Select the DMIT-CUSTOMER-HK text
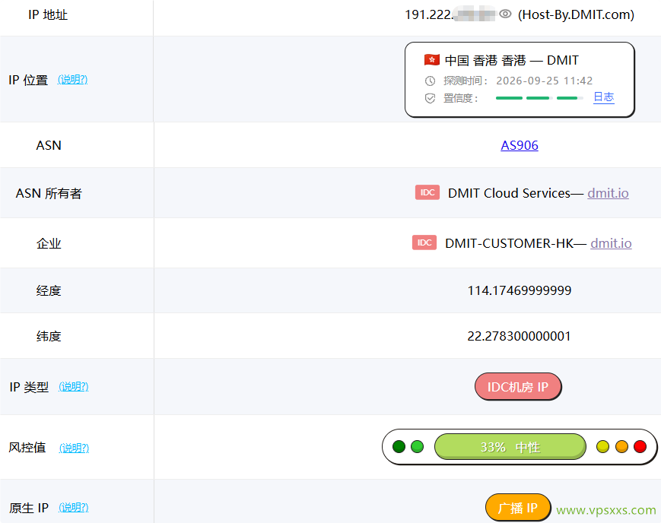The image size is (661, 523). [x=509, y=243]
